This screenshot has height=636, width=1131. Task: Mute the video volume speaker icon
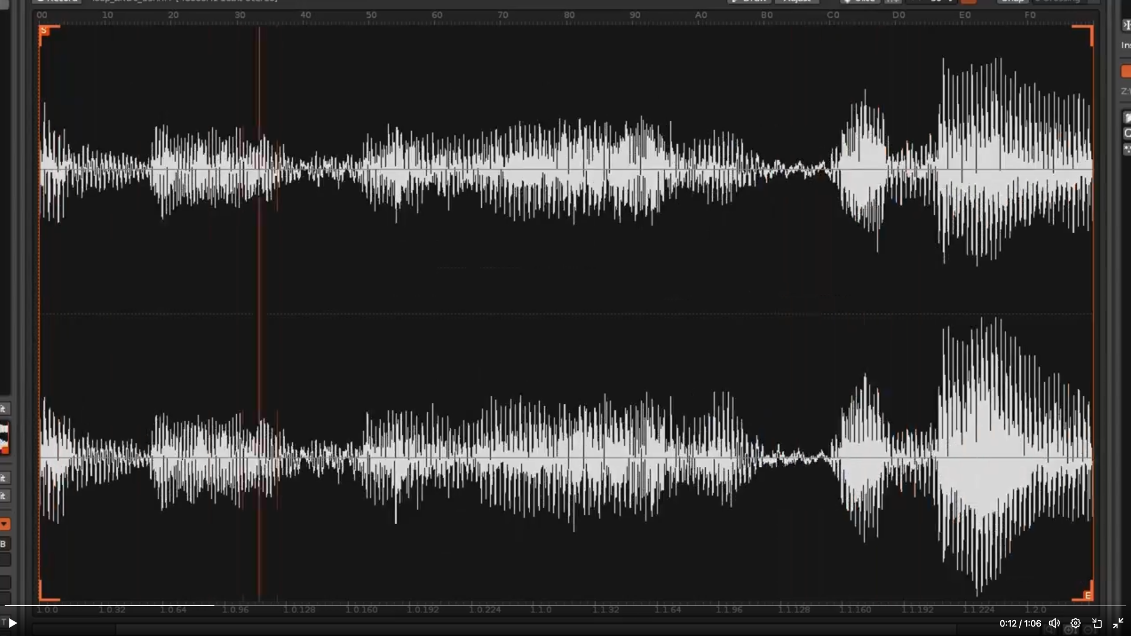[x=1054, y=623]
